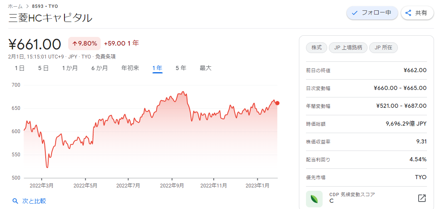The width and height of the screenshot is (439, 209).
Task: Click the TYO primary market value
Action: click(421, 177)
